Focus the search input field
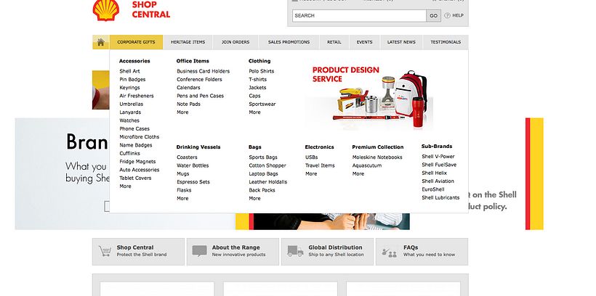596x296 pixels. click(x=359, y=15)
